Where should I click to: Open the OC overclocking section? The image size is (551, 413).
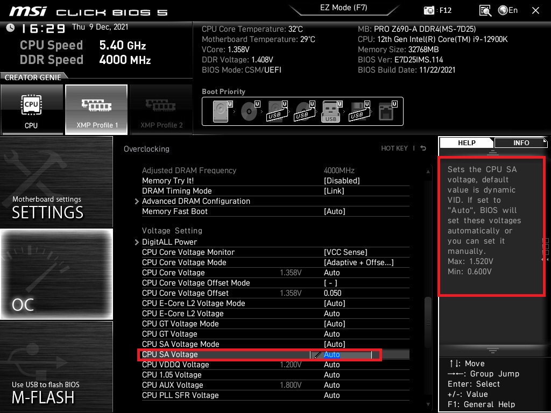[56, 274]
